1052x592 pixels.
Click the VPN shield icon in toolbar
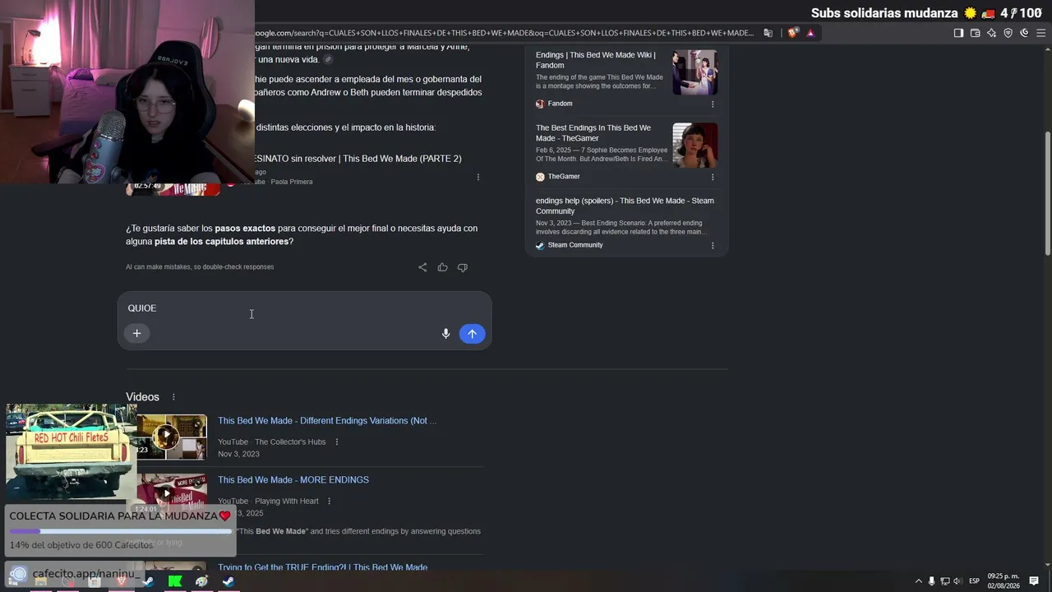point(1008,33)
